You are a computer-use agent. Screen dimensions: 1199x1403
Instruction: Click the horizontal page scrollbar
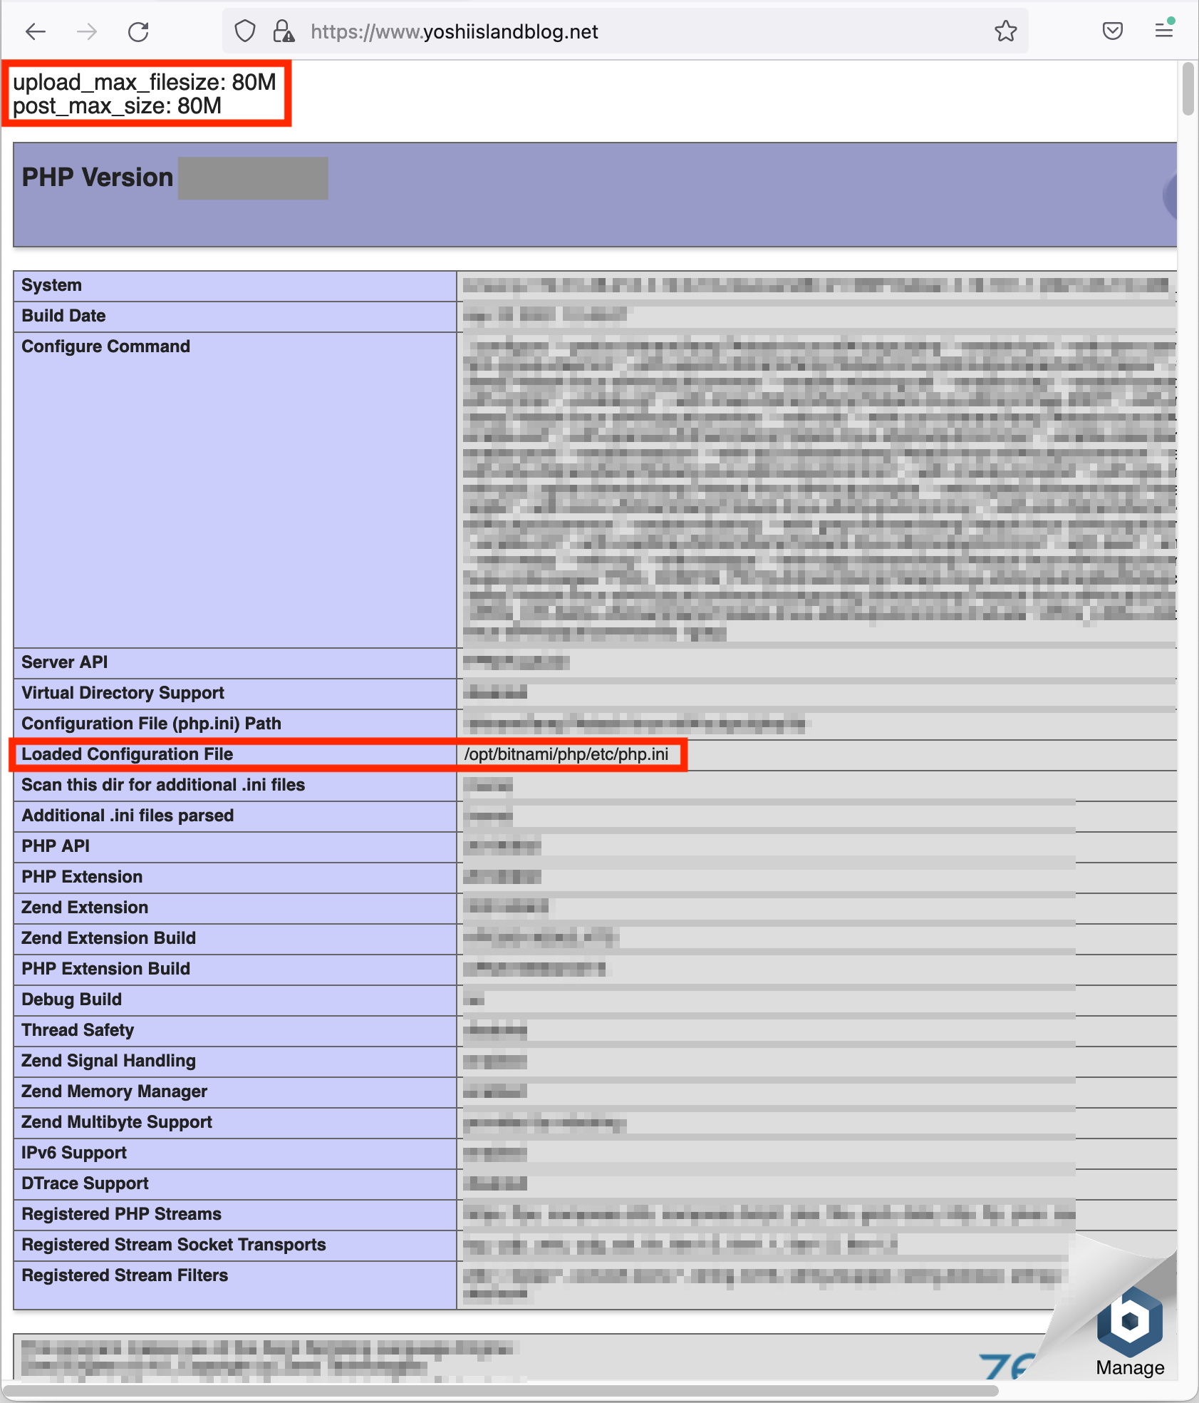(501, 1391)
